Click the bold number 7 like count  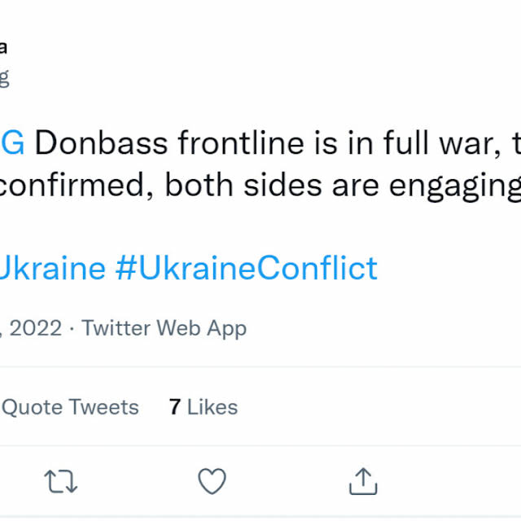click(x=174, y=407)
